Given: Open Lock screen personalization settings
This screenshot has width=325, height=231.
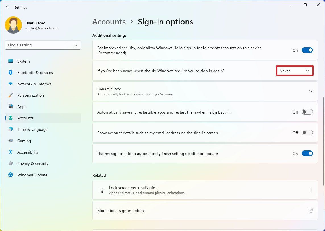Looking at the screenshot, I should click(x=205, y=190).
